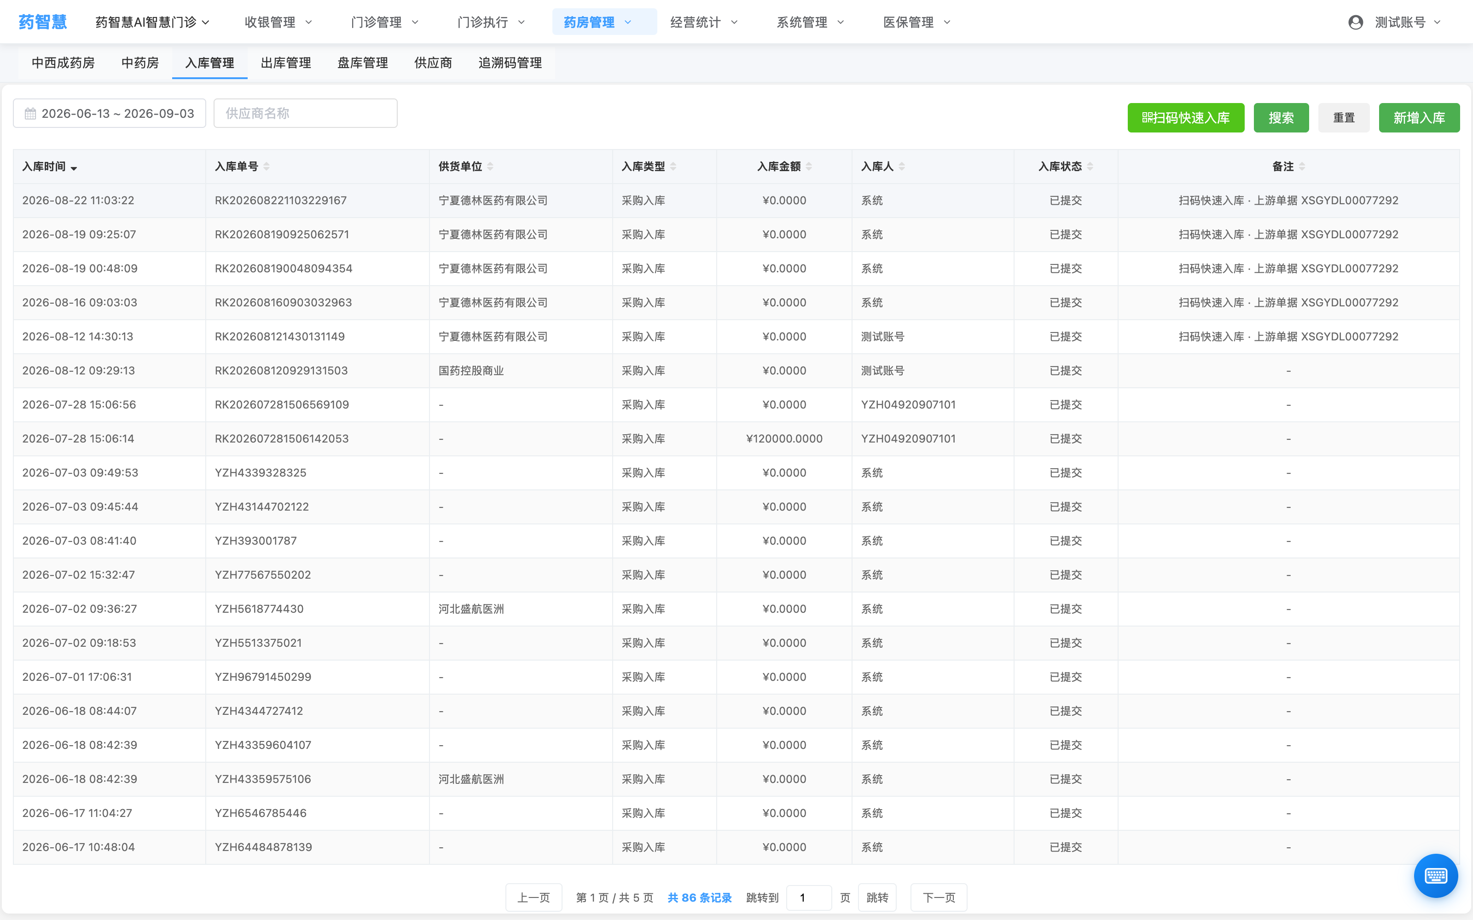Click the 上一页 button
Image resolution: width=1473 pixels, height=920 pixels.
click(534, 897)
